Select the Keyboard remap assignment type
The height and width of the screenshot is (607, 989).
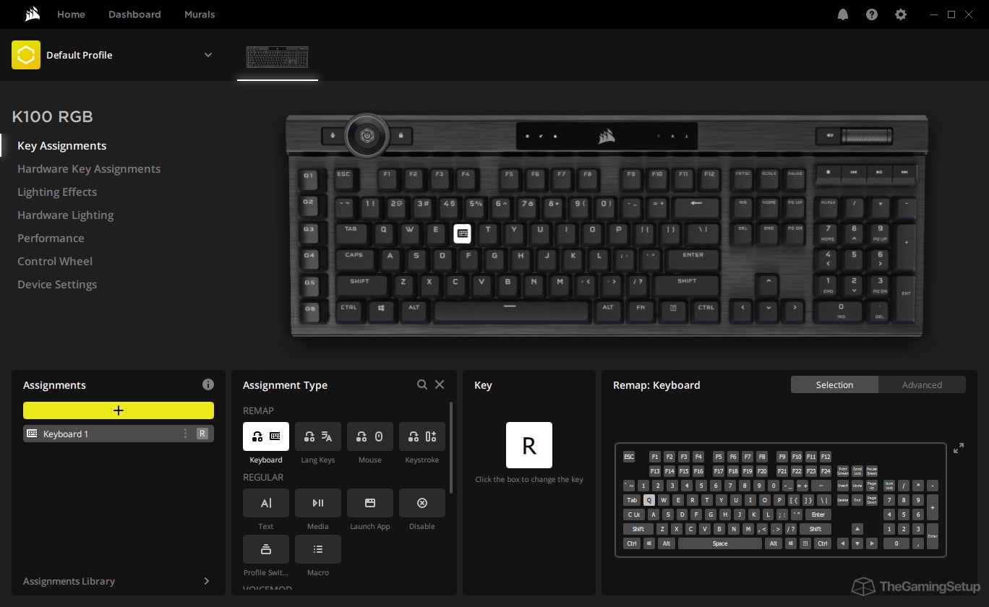click(265, 436)
